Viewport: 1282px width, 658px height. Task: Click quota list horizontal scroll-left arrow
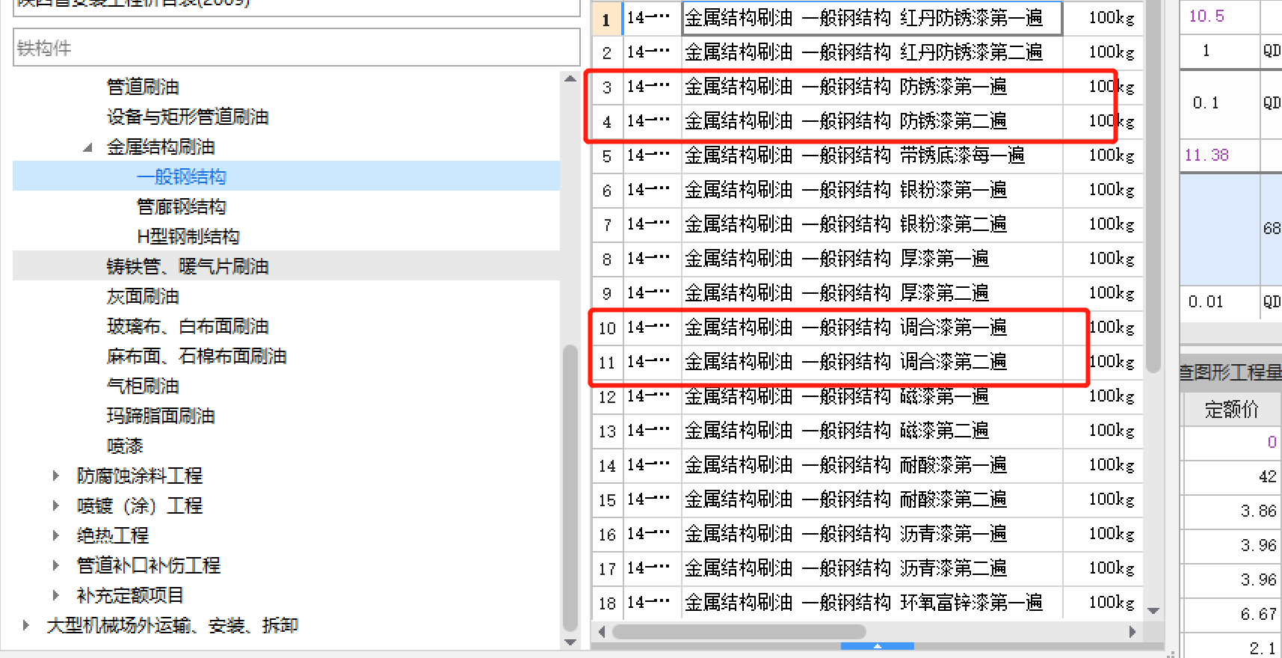click(602, 632)
